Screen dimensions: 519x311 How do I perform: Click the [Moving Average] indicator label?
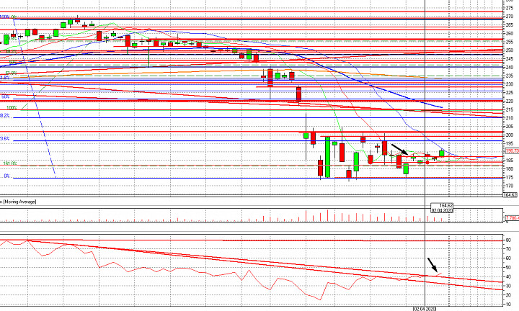coord(19,202)
